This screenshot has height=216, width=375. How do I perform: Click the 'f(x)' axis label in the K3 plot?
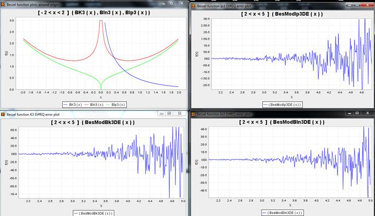click(7, 163)
